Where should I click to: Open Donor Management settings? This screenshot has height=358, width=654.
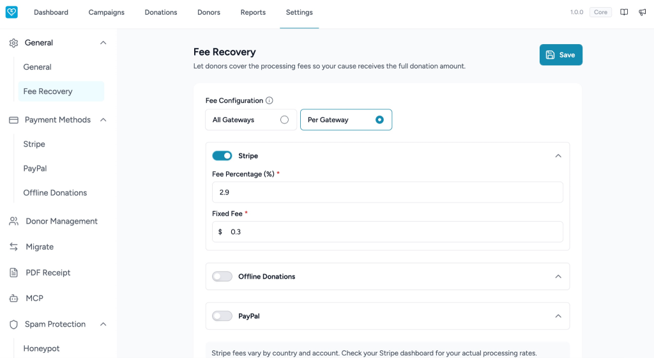(62, 221)
